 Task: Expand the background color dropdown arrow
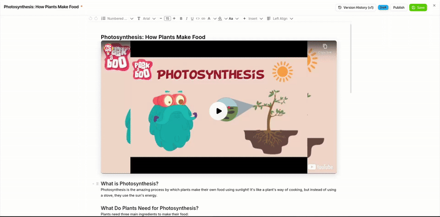[226, 19]
